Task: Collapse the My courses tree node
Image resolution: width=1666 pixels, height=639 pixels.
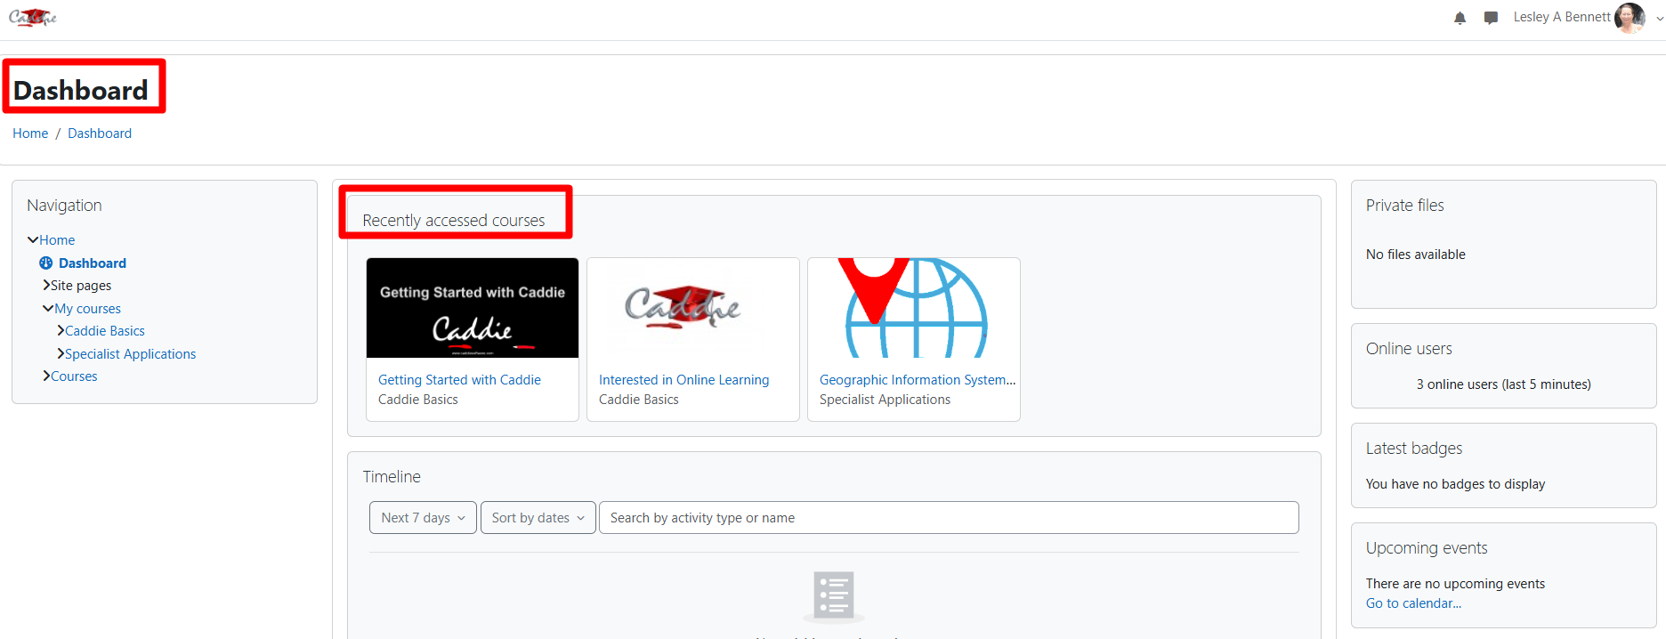Action: pos(48,309)
